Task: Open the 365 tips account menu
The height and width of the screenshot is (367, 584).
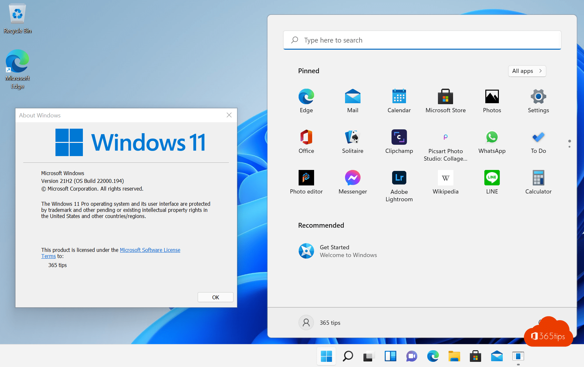Action: coord(320,322)
